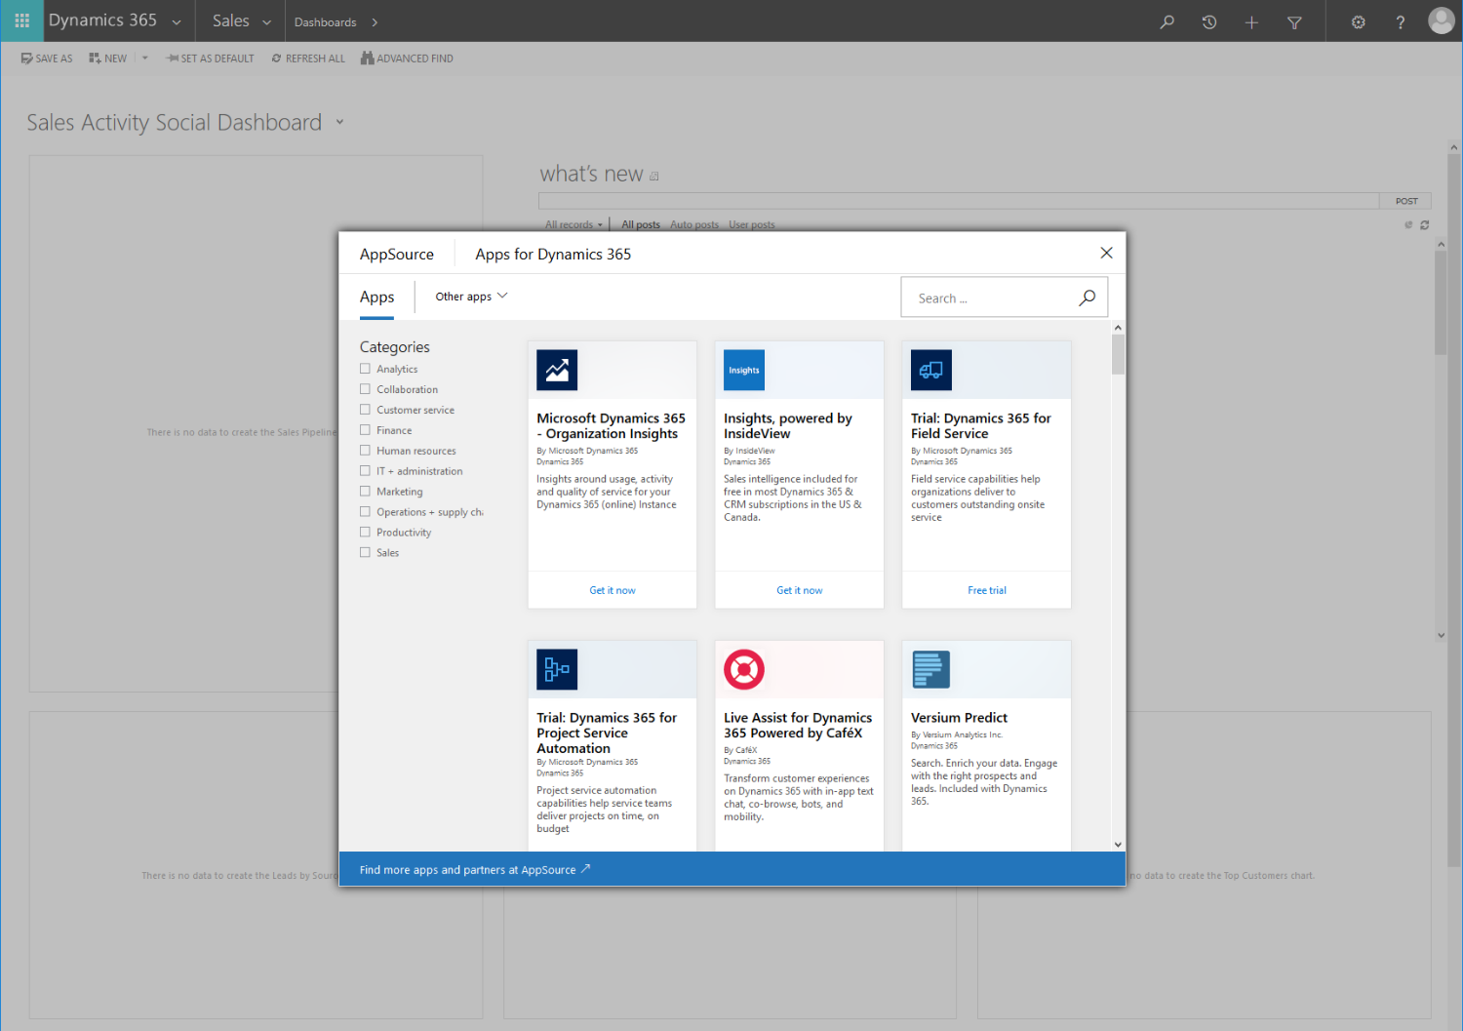Click Free trial for Field Service
Viewport: 1463px width, 1031px height.
coord(987,590)
